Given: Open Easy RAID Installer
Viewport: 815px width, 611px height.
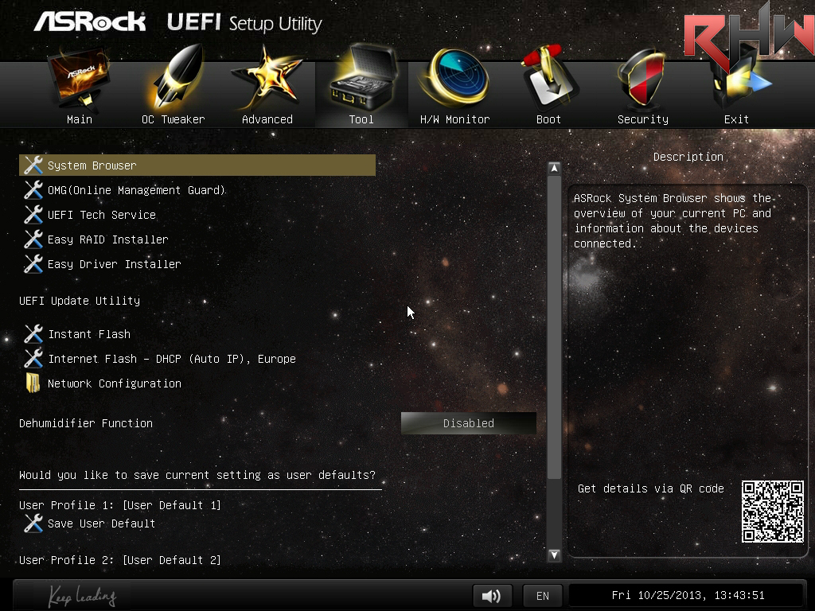Looking at the screenshot, I should [107, 239].
